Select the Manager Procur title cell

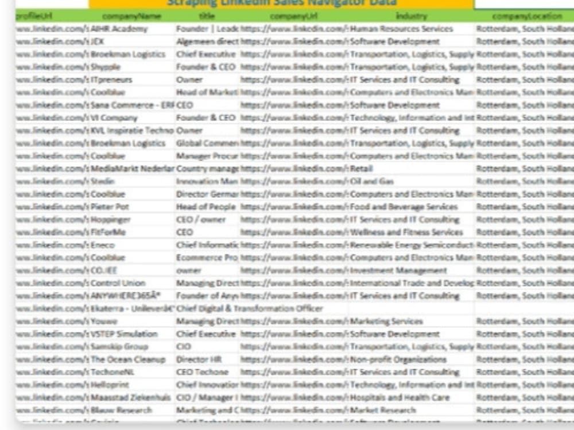pyautogui.click(x=207, y=156)
